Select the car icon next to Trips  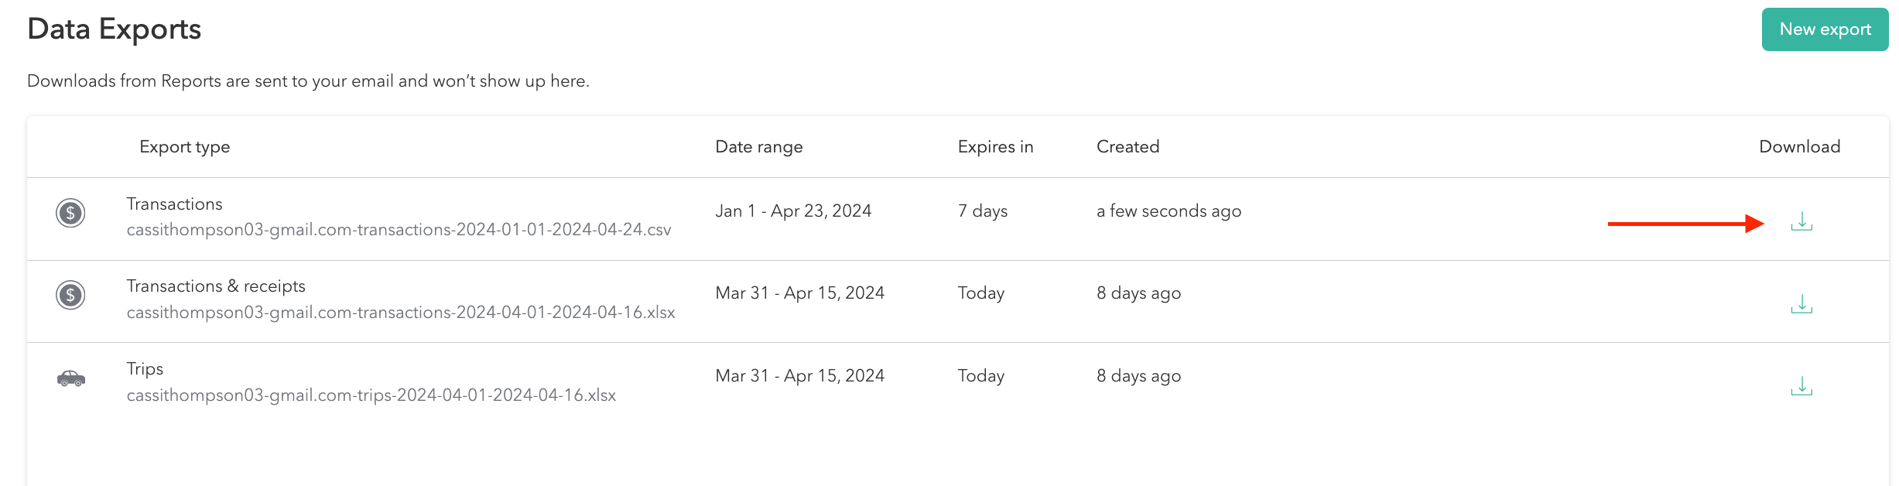pyautogui.click(x=70, y=378)
